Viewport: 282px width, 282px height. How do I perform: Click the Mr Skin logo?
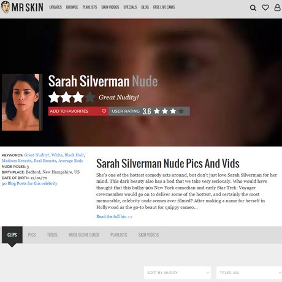click(x=22, y=7)
